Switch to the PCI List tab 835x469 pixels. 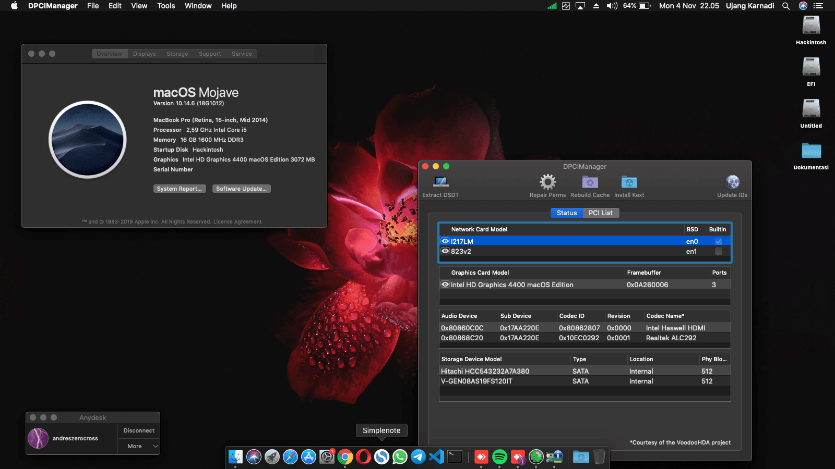tap(601, 213)
